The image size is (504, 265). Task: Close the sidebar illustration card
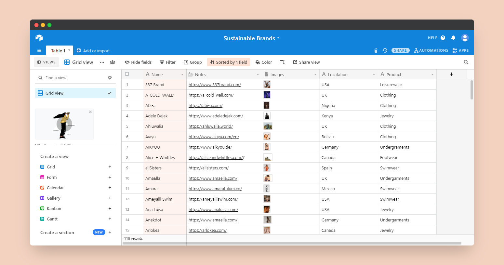pyautogui.click(x=90, y=112)
